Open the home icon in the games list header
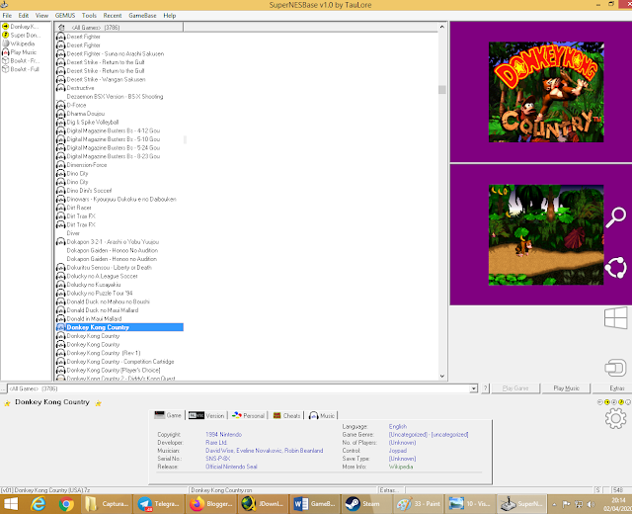 [61, 28]
